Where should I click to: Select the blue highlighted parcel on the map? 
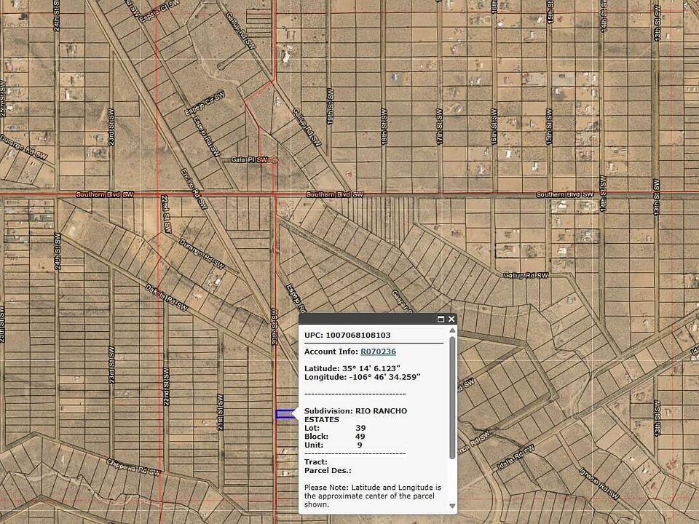pos(285,414)
